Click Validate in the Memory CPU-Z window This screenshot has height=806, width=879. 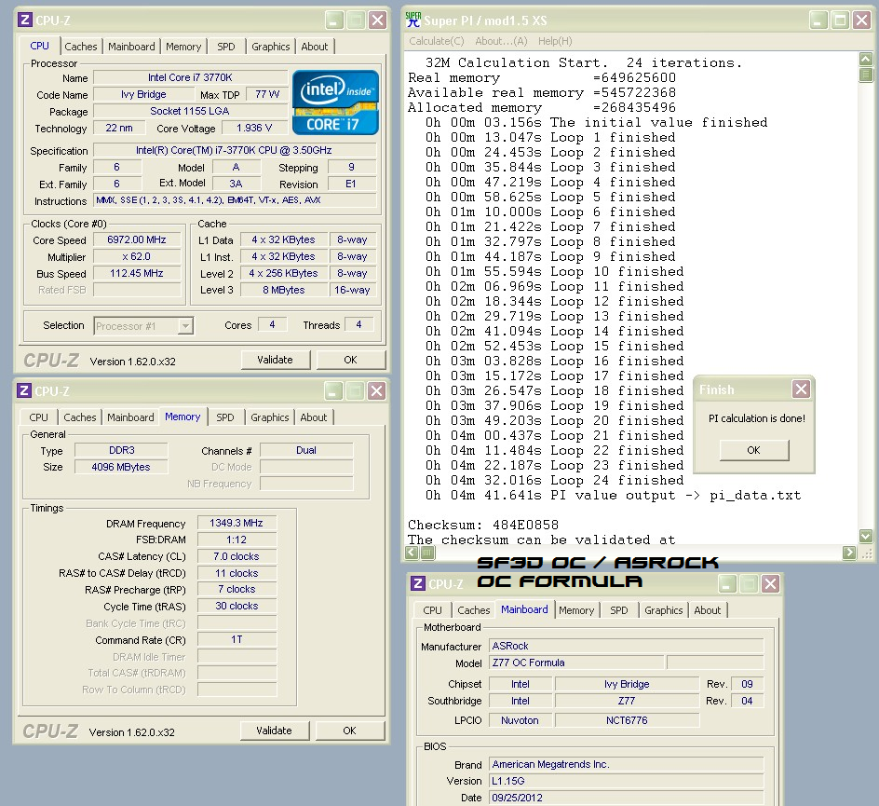pos(274,731)
